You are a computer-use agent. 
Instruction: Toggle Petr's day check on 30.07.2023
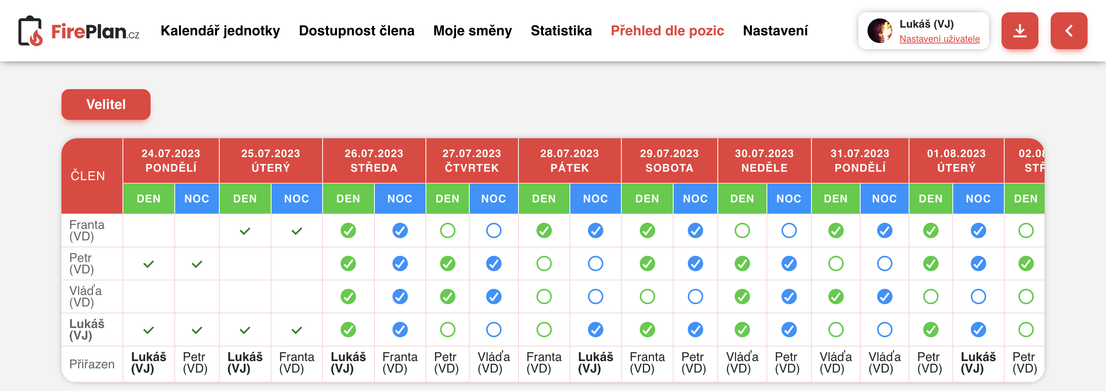pos(742,263)
